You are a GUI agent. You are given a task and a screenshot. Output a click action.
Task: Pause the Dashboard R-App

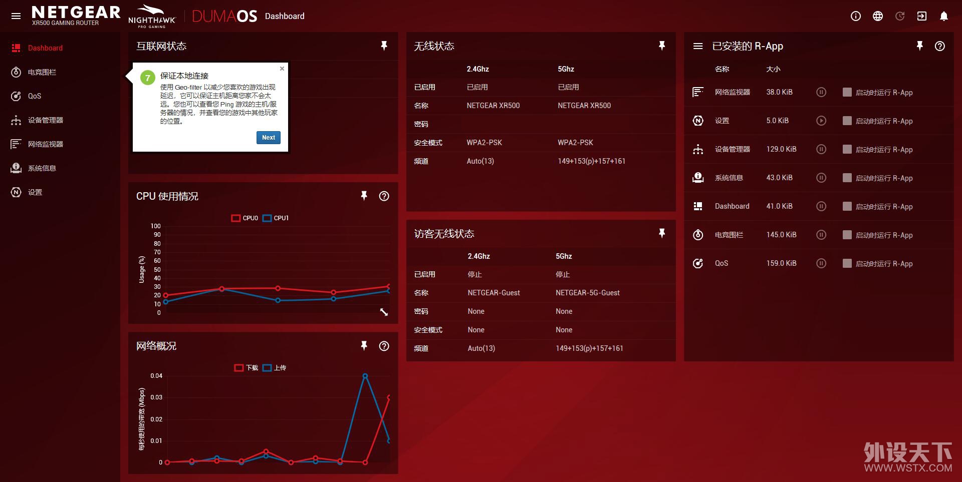click(821, 206)
